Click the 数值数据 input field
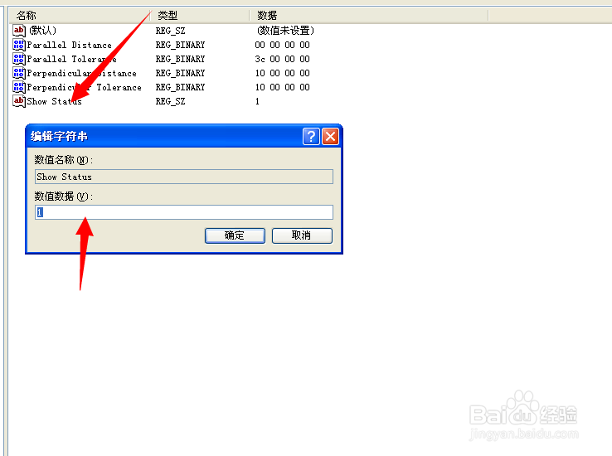Image resolution: width=612 pixels, height=456 pixels. 184,212
